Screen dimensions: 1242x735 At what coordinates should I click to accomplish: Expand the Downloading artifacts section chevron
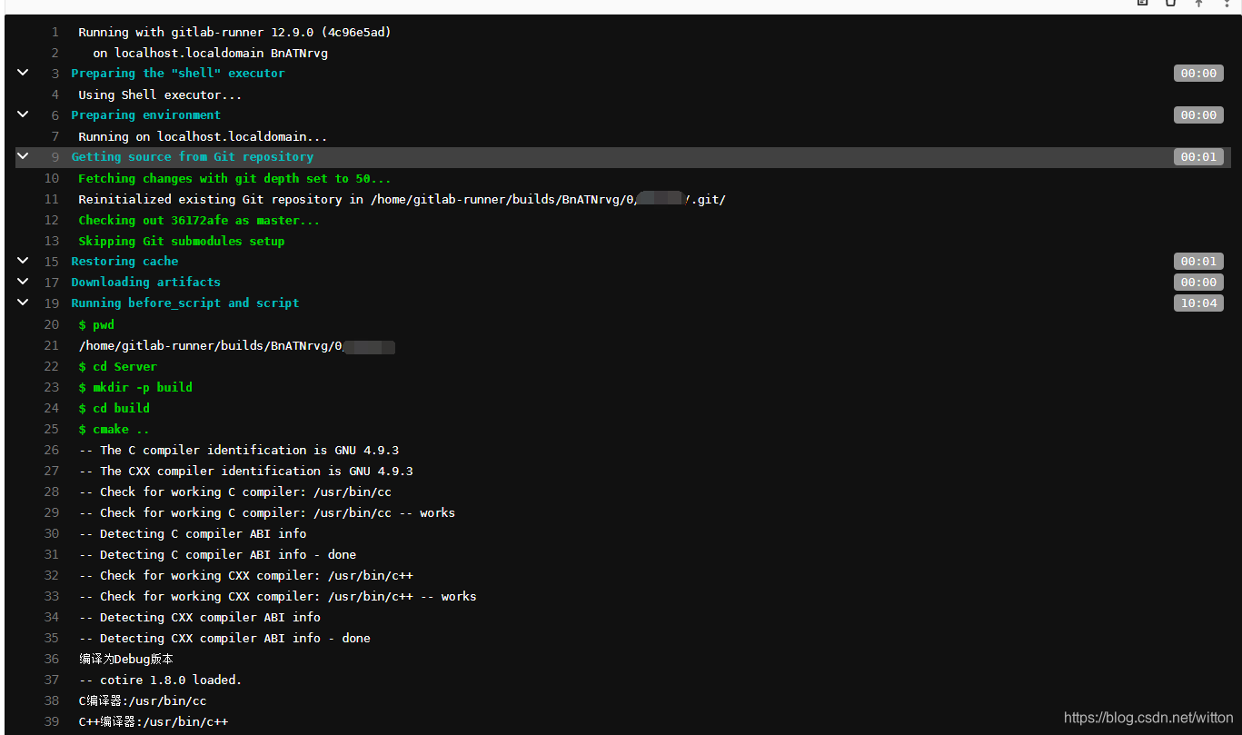pos(24,282)
